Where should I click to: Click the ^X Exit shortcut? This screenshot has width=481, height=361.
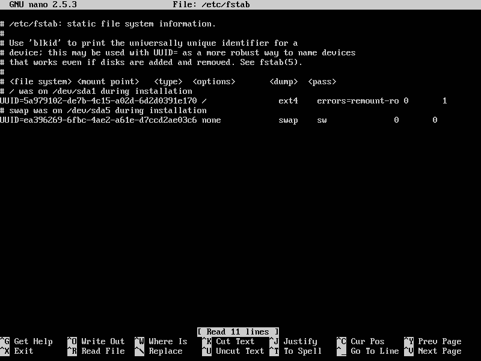(x=17, y=351)
